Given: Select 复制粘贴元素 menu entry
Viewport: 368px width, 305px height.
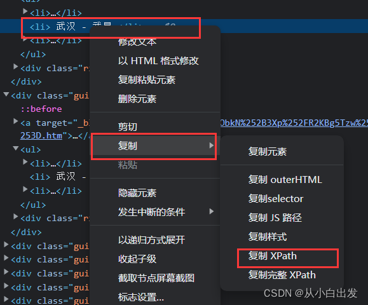Looking at the screenshot, I should coord(147,80).
